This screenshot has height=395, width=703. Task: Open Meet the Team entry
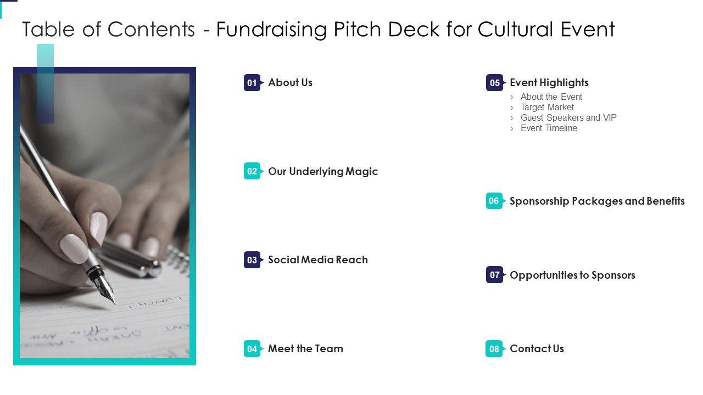[305, 349]
